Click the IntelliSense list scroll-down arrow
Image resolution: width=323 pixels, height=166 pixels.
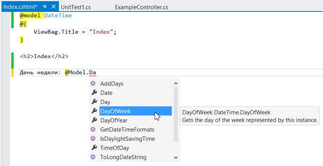click(176, 158)
